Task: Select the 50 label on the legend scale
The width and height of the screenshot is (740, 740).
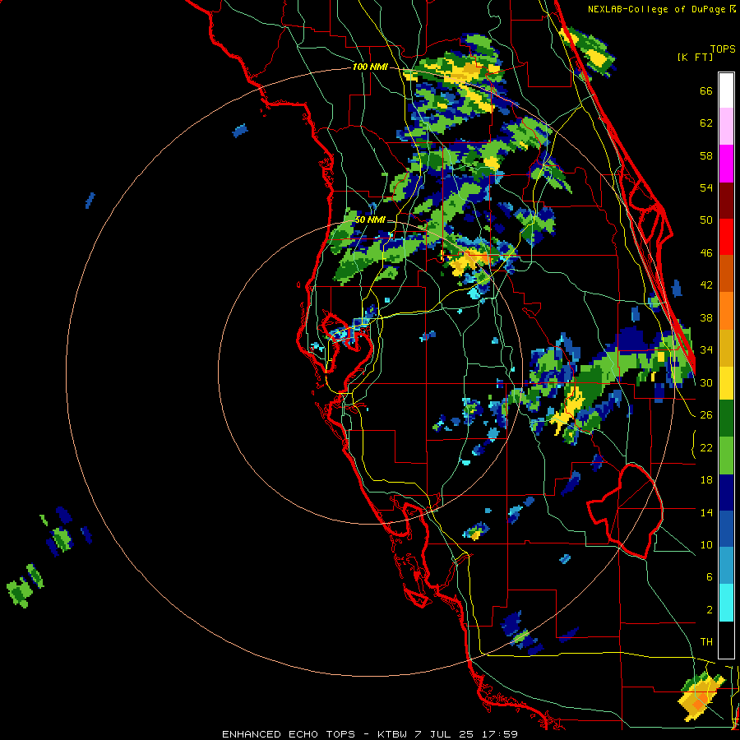Action: (706, 220)
